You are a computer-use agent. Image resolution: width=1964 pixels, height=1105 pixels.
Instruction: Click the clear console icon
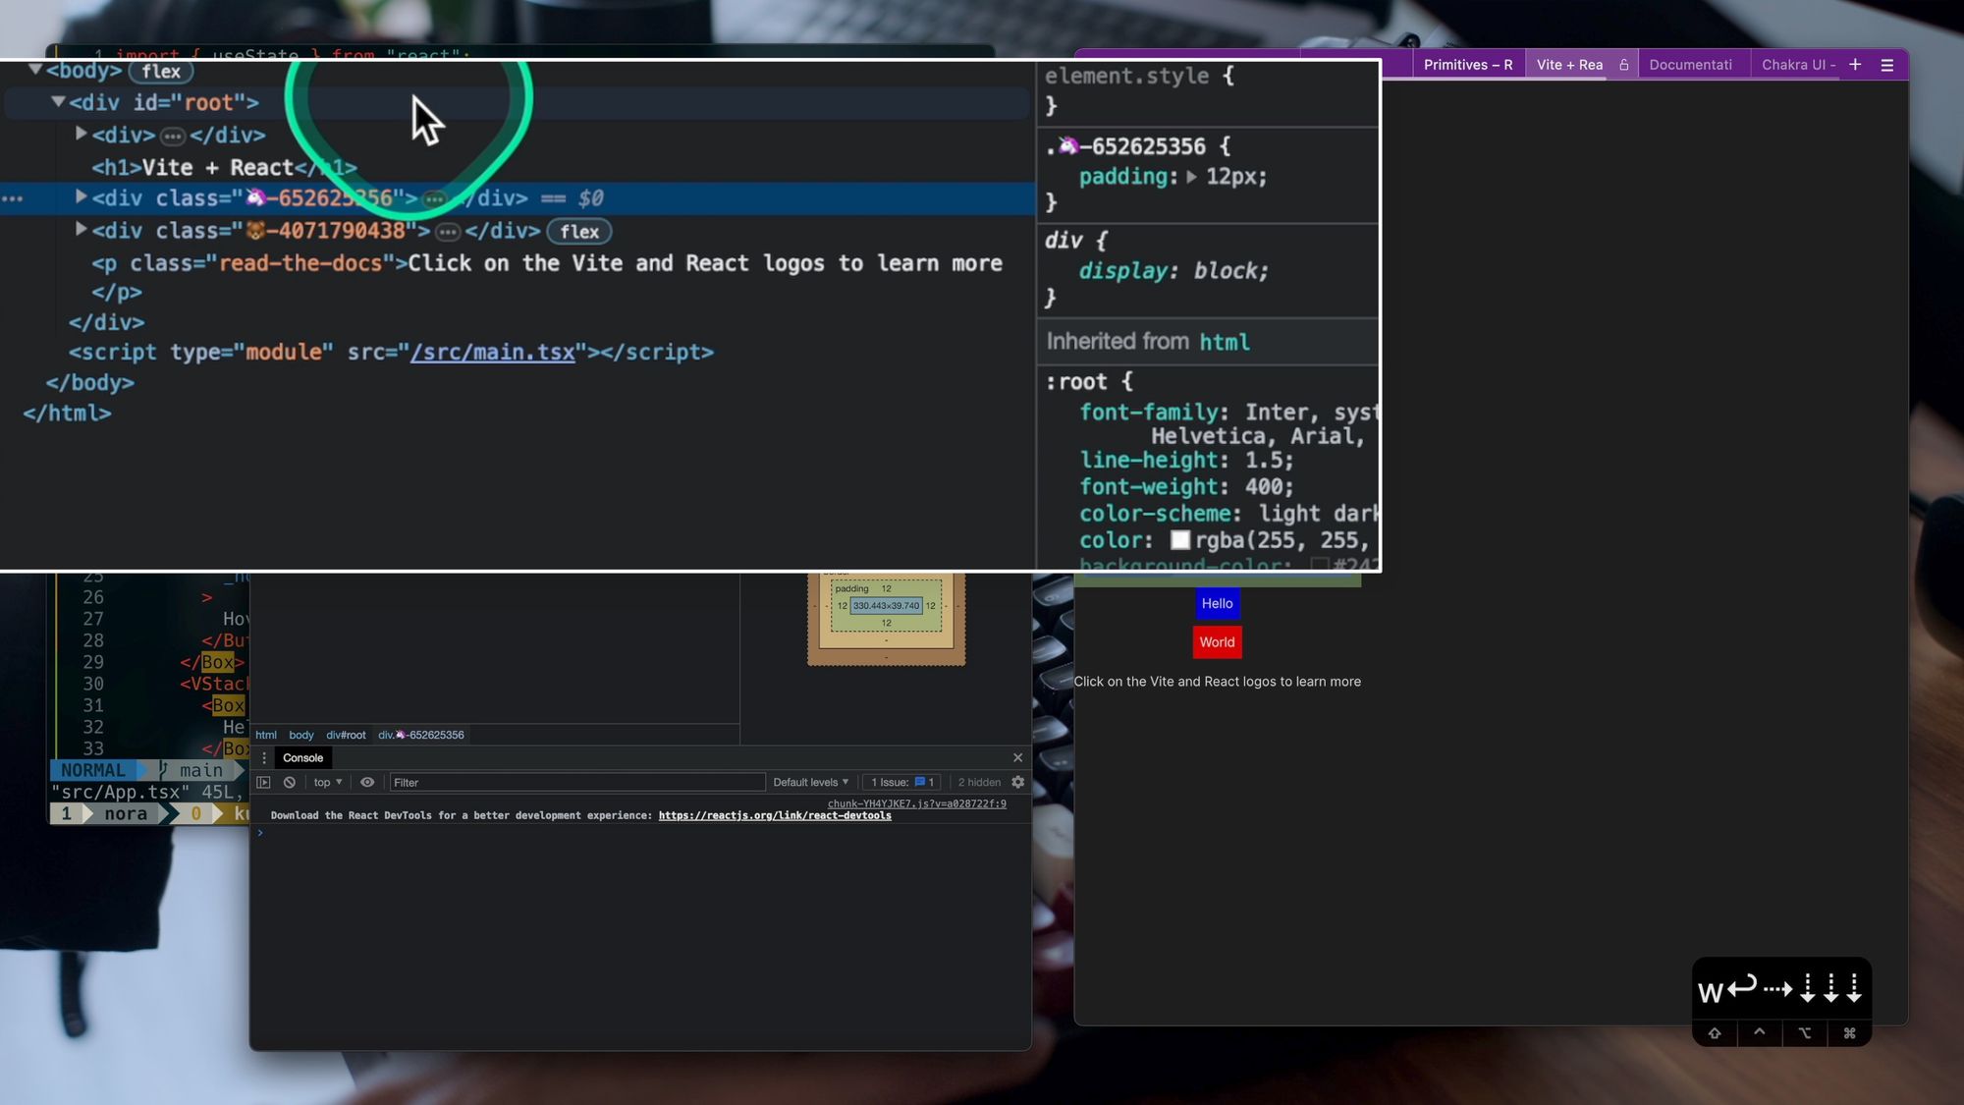(x=290, y=783)
